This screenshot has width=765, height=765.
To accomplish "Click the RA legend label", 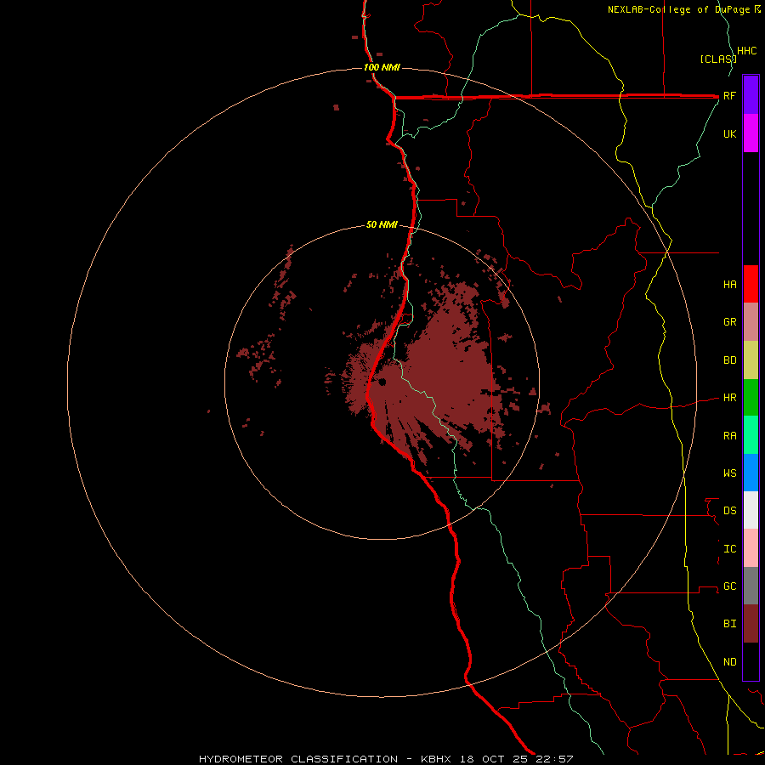I will (x=729, y=436).
